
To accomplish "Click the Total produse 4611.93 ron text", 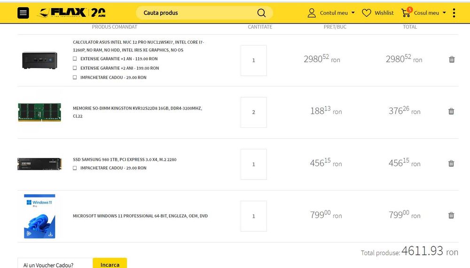I will [x=409, y=251].
